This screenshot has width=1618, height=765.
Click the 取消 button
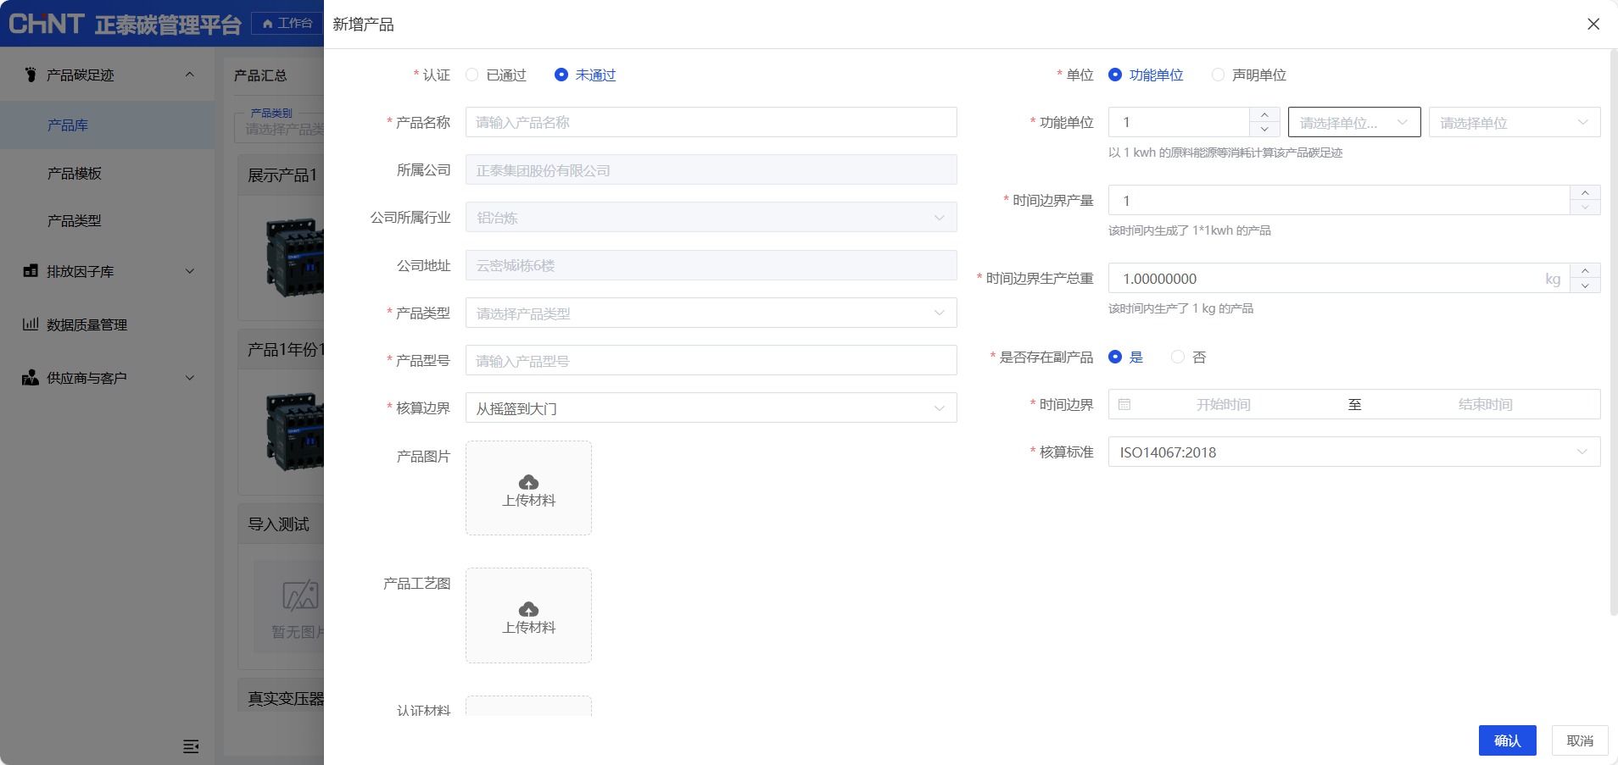tap(1580, 740)
